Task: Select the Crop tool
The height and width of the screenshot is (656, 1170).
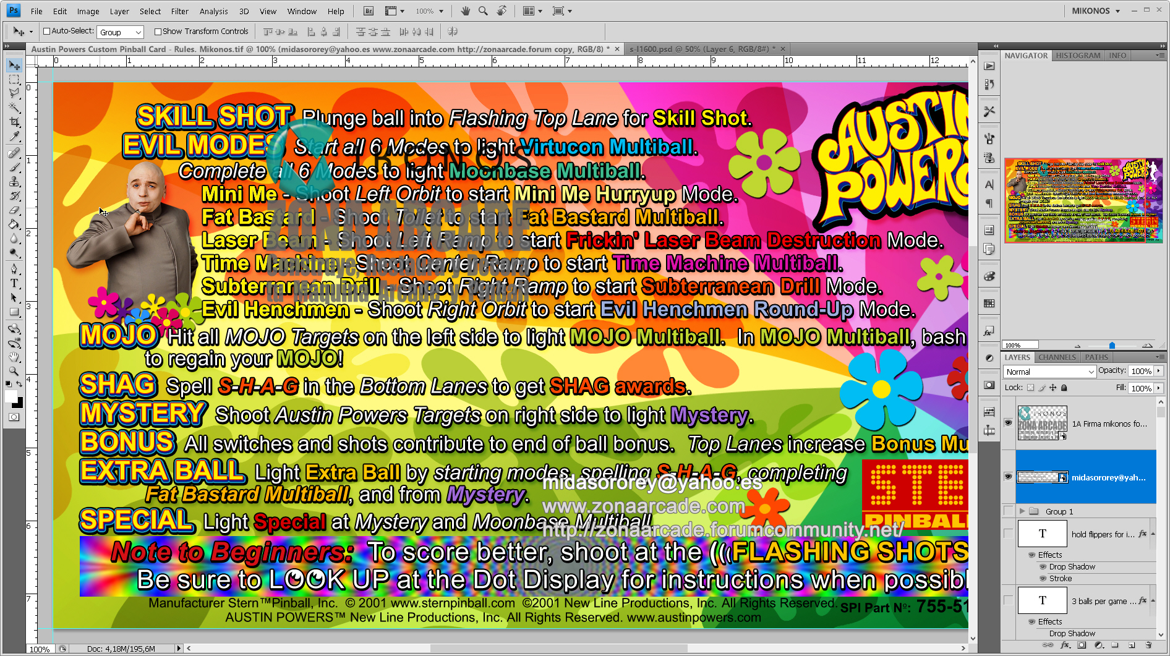Action: tap(14, 122)
